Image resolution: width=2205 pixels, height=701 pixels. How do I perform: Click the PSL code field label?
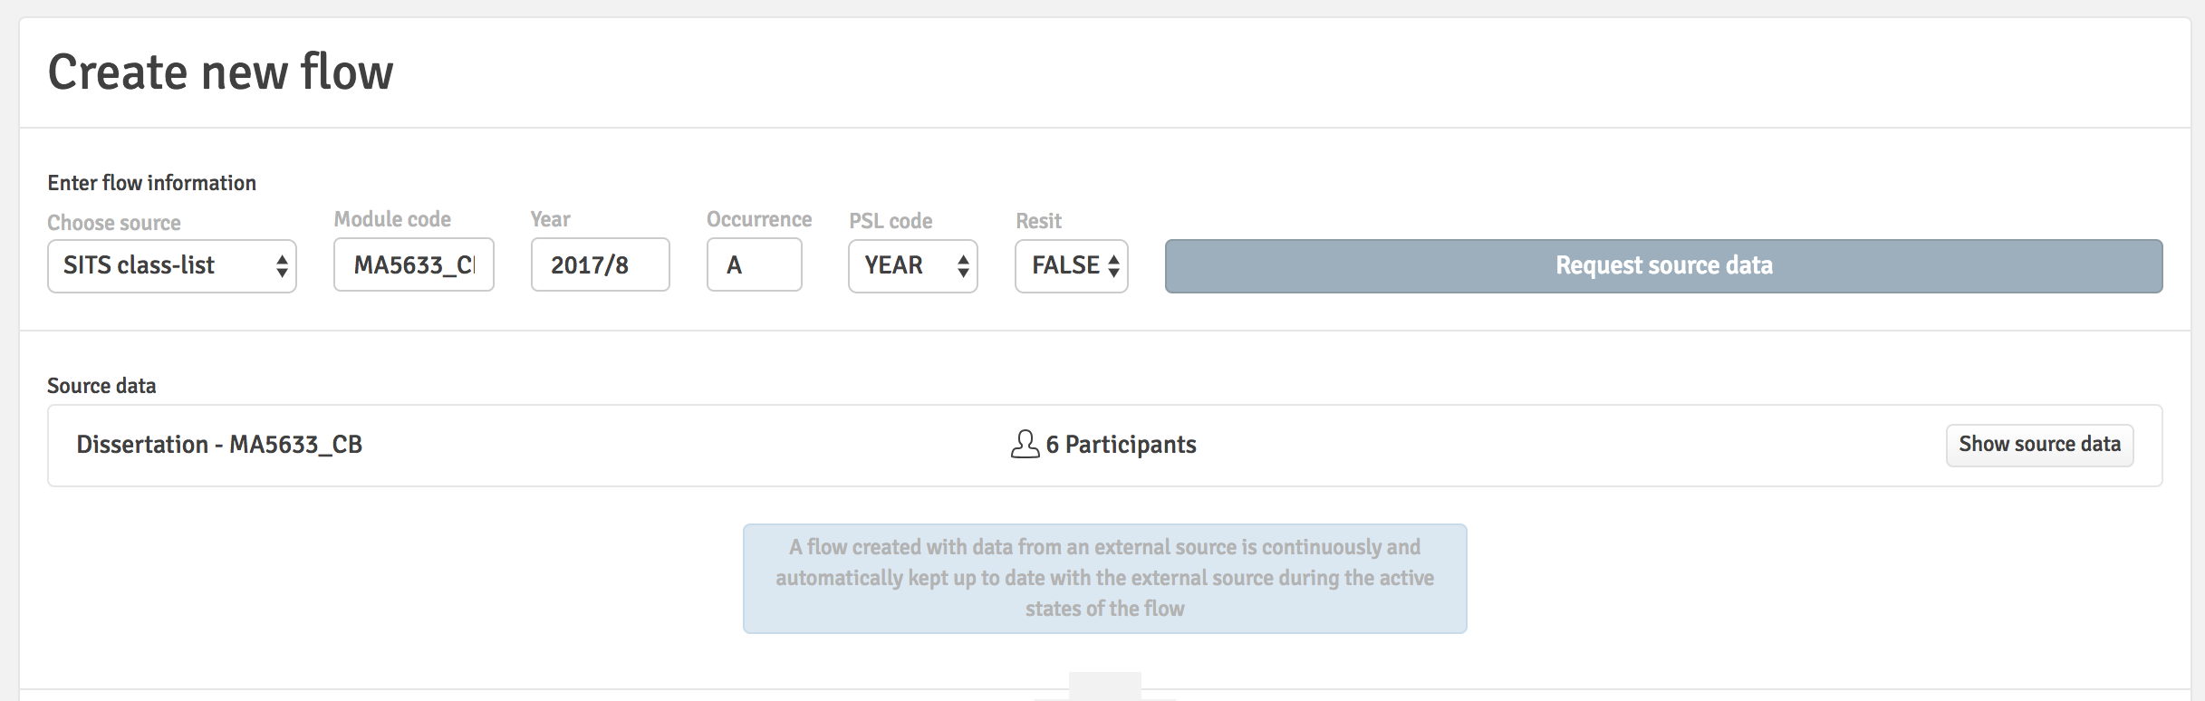(x=891, y=221)
